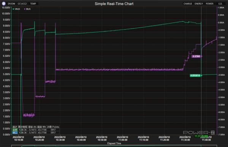Toggle the IBUS legend series
The height and width of the screenshot is (147, 228).
[27, 9]
